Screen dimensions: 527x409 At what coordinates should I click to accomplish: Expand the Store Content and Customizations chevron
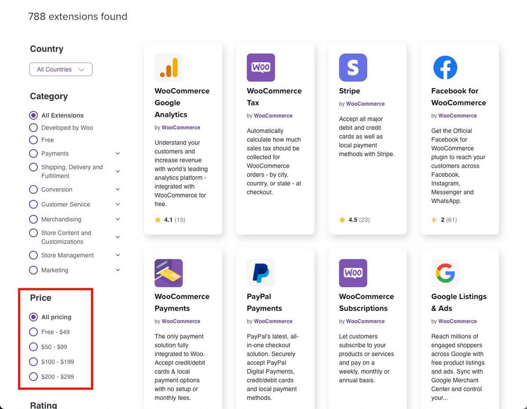pos(118,237)
